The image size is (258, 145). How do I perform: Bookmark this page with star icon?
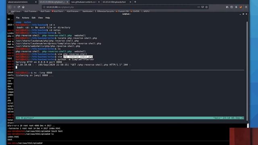pos(206,7)
